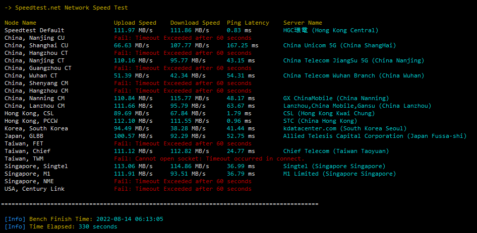Click the 24.77 ms ping value
477x233 pixels.
click(241, 151)
